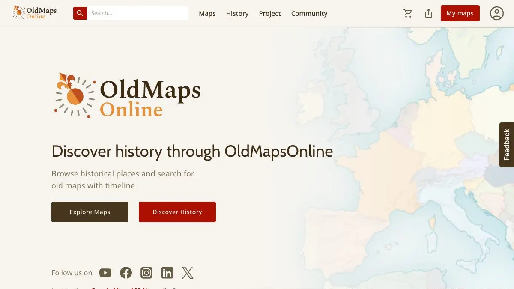The image size is (514, 289).
Task: Focus the Search input field
Action: pos(137,13)
